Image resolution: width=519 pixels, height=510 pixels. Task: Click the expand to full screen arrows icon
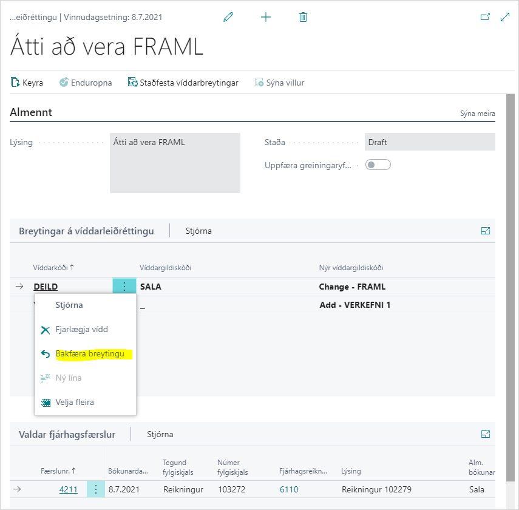tap(504, 18)
